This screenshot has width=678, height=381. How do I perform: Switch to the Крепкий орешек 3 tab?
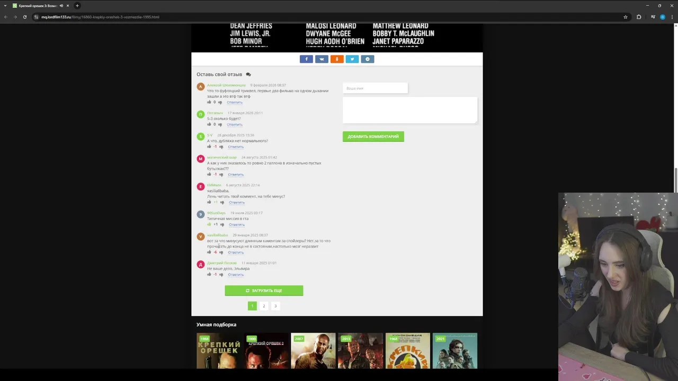click(x=37, y=5)
